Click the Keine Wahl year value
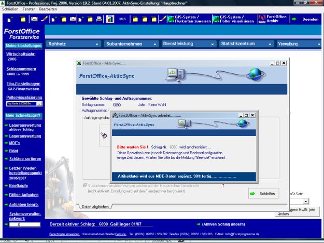The height and width of the screenshot is (243, 324). (x=157, y=105)
